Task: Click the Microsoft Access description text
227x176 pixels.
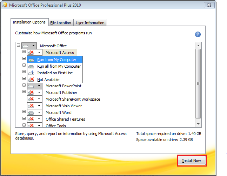Action: click(x=71, y=136)
